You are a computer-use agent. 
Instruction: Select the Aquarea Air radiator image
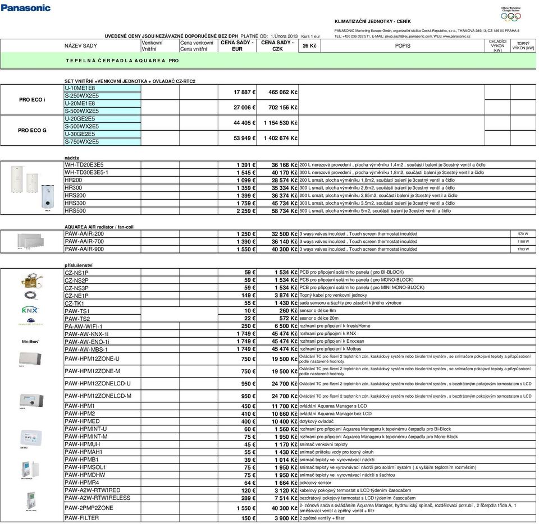point(30,241)
